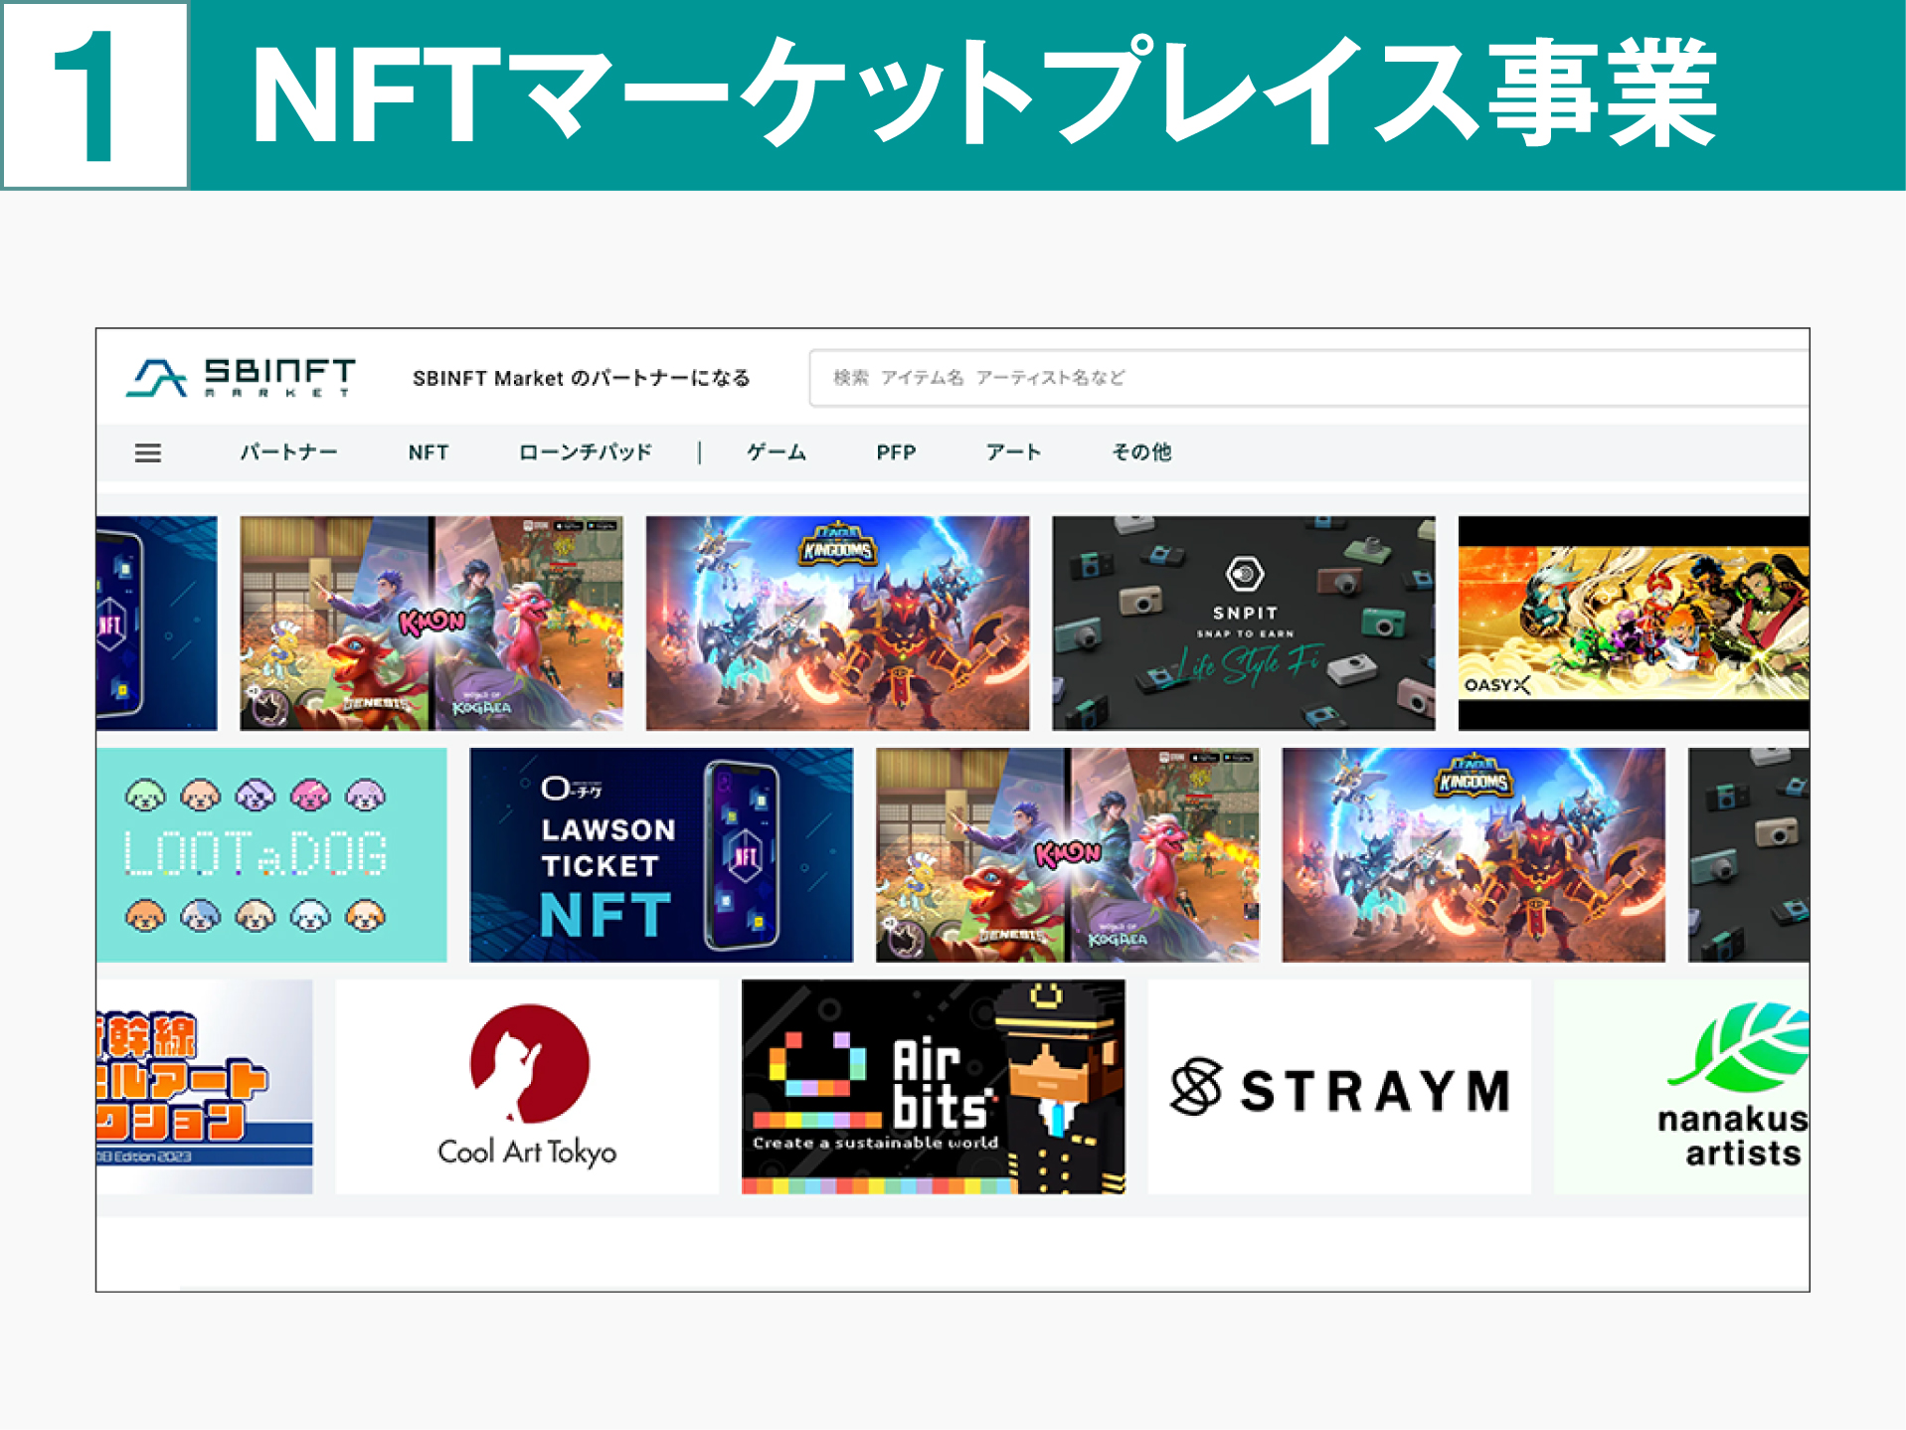
Task: Open the cut-off camera banner in second row
Action: [x=1749, y=855]
